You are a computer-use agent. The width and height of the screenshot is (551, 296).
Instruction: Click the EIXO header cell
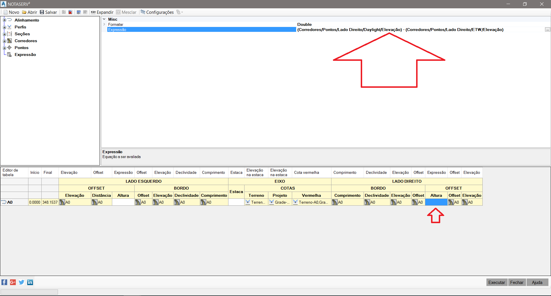(280, 181)
